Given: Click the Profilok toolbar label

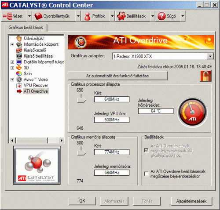Looking at the screenshot, I should pyautogui.click(x=99, y=16).
